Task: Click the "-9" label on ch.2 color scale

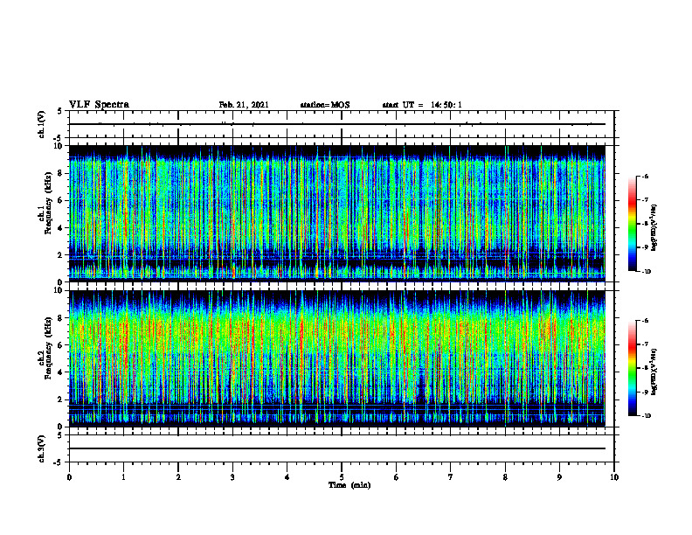Action: (645, 392)
